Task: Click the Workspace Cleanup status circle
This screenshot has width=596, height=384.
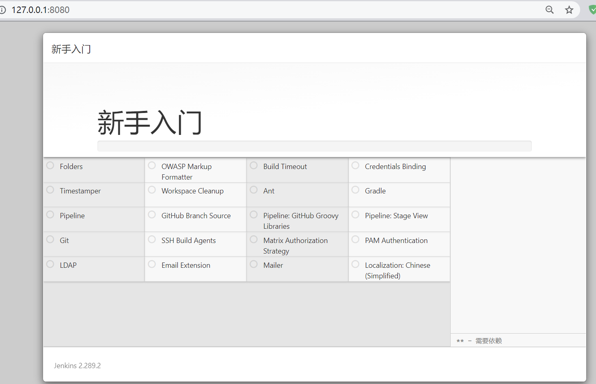Action: click(152, 190)
